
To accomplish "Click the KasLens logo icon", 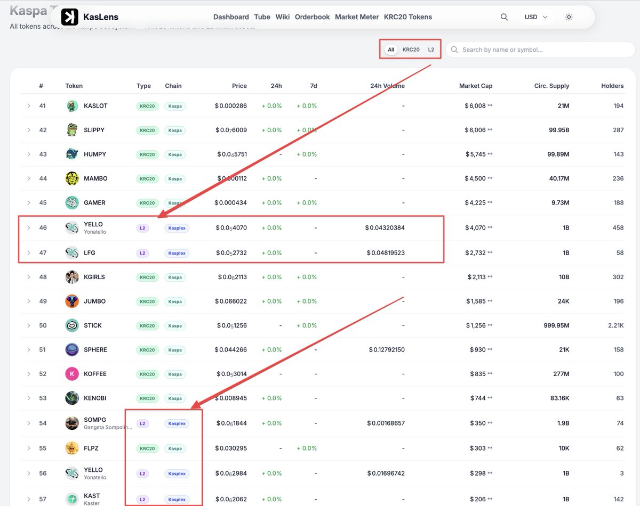I will click(70, 17).
